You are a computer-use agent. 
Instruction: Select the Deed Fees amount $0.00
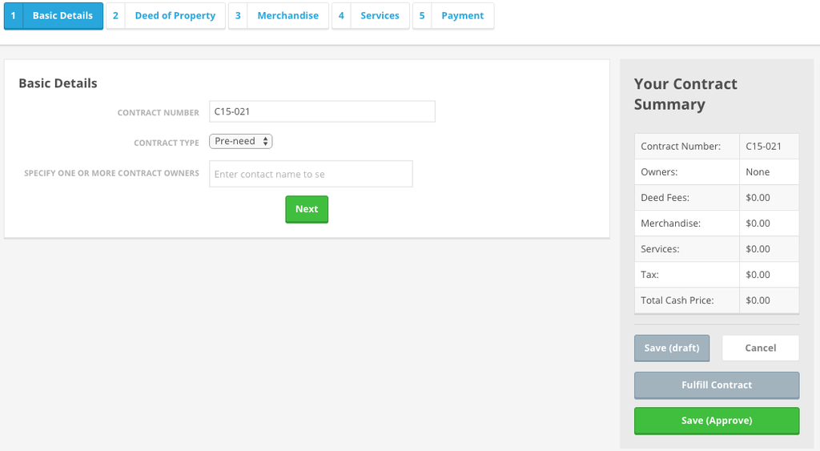click(x=758, y=198)
